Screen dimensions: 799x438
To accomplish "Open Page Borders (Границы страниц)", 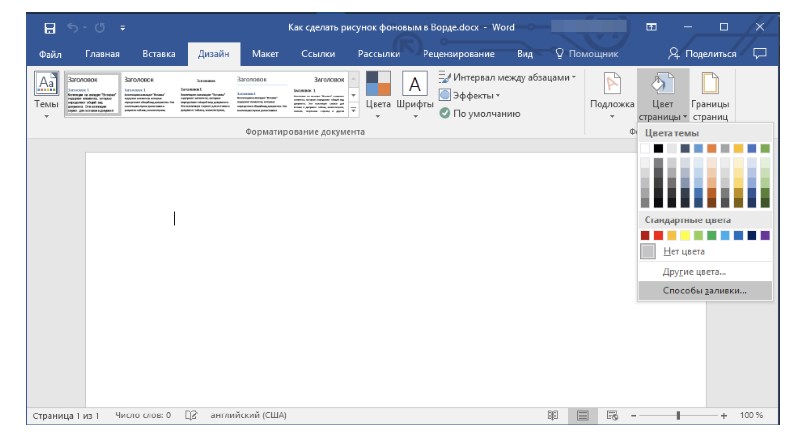I will click(710, 95).
